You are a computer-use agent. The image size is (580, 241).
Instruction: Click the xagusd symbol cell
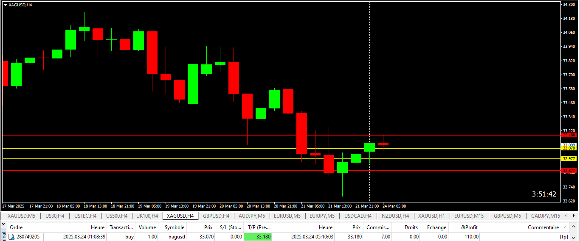click(177, 237)
